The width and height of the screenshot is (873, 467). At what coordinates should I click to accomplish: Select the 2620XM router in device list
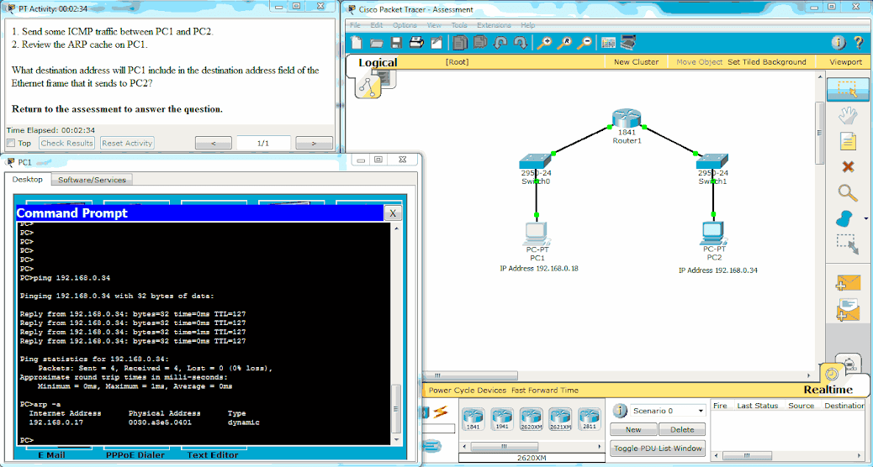532,419
